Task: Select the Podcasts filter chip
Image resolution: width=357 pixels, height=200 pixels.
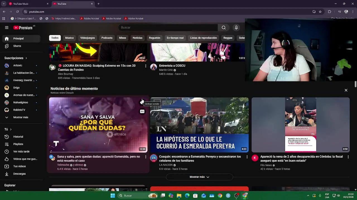Action: click(x=107, y=38)
